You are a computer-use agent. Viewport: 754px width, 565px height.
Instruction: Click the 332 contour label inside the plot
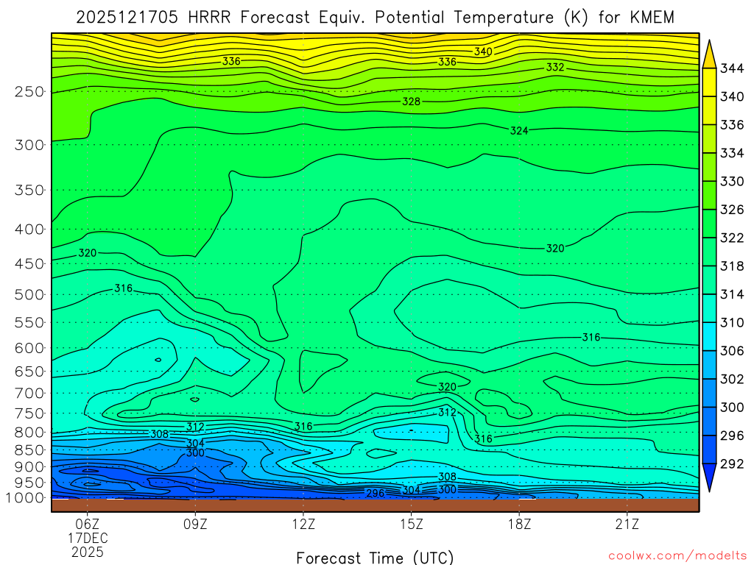pos(555,67)
